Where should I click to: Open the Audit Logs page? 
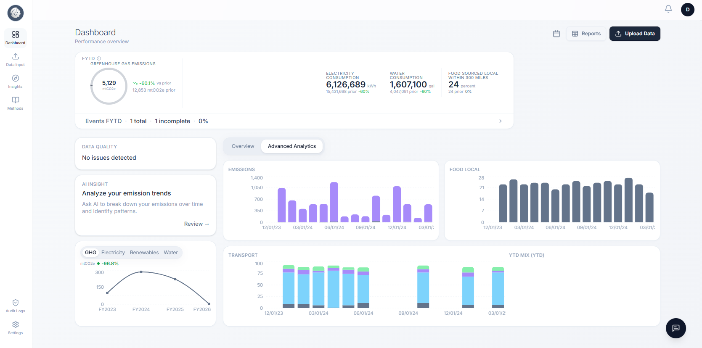coord(16,306)
